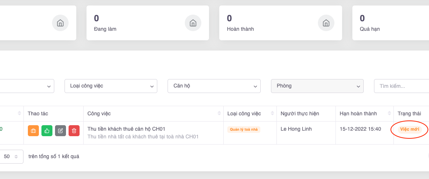429x179 pixels.
Task: Click the green thumbs-up approve icon
Action: tap(47, 131)
